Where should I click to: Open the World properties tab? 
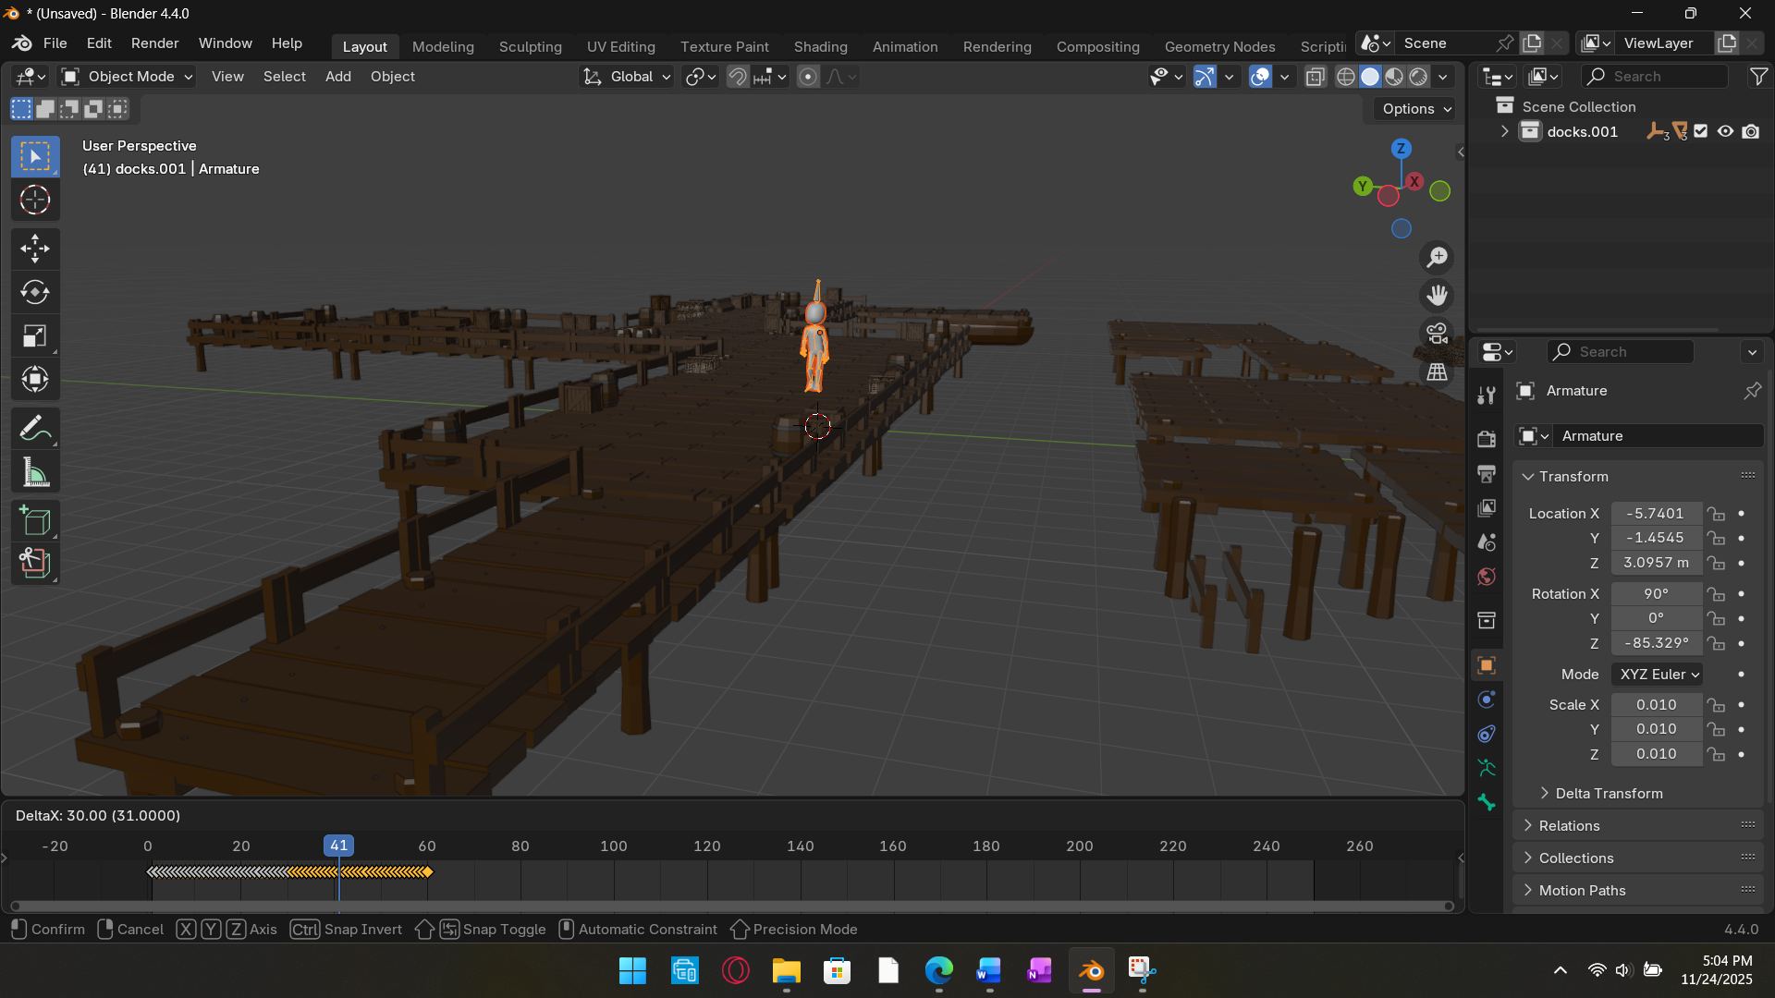pyautogui.click(x=1487, y=577)
